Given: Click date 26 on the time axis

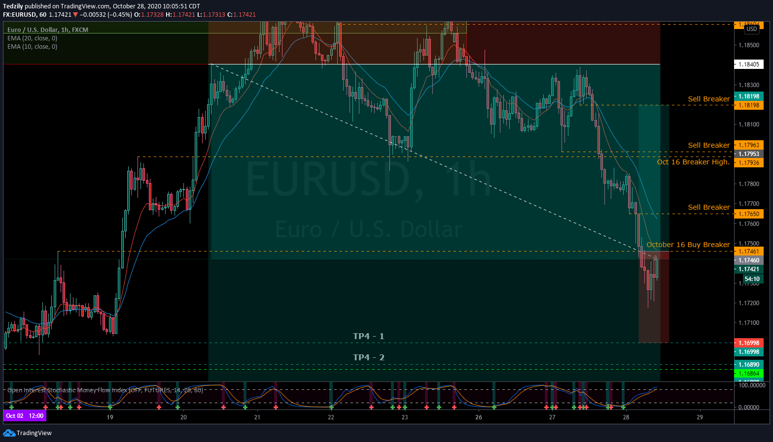Looking at the screenshot, I should pyautogui.click(x=479, y=417).
